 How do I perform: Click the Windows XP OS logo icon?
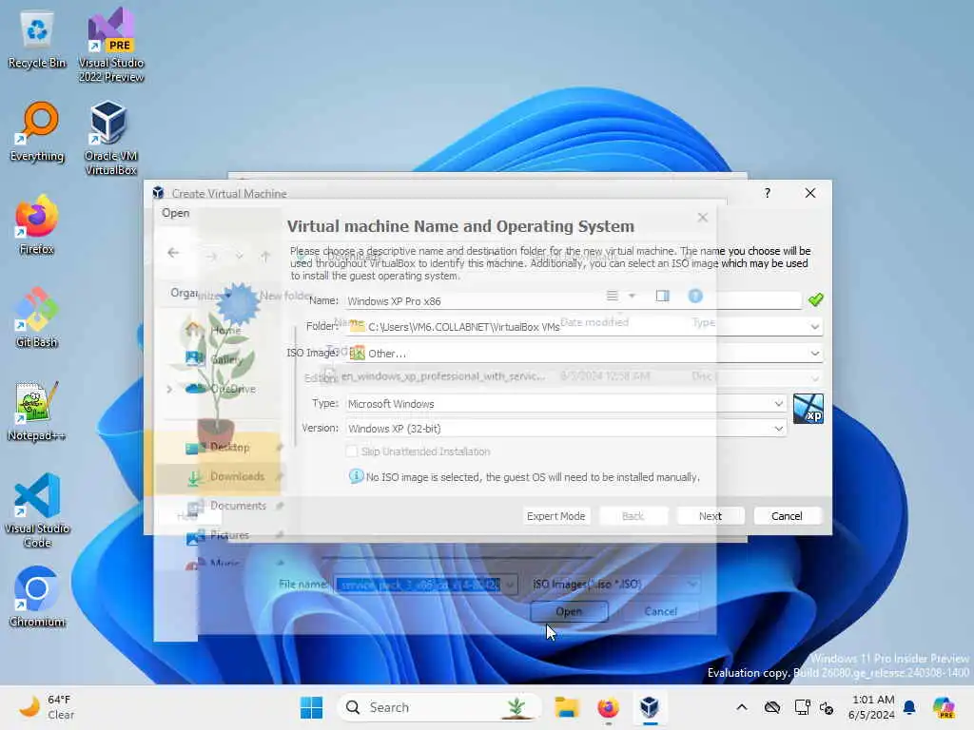(x=808, y=409)
